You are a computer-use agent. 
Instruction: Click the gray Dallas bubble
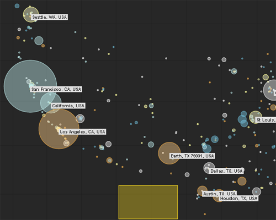pyautogui.click(x=209, y=168)
